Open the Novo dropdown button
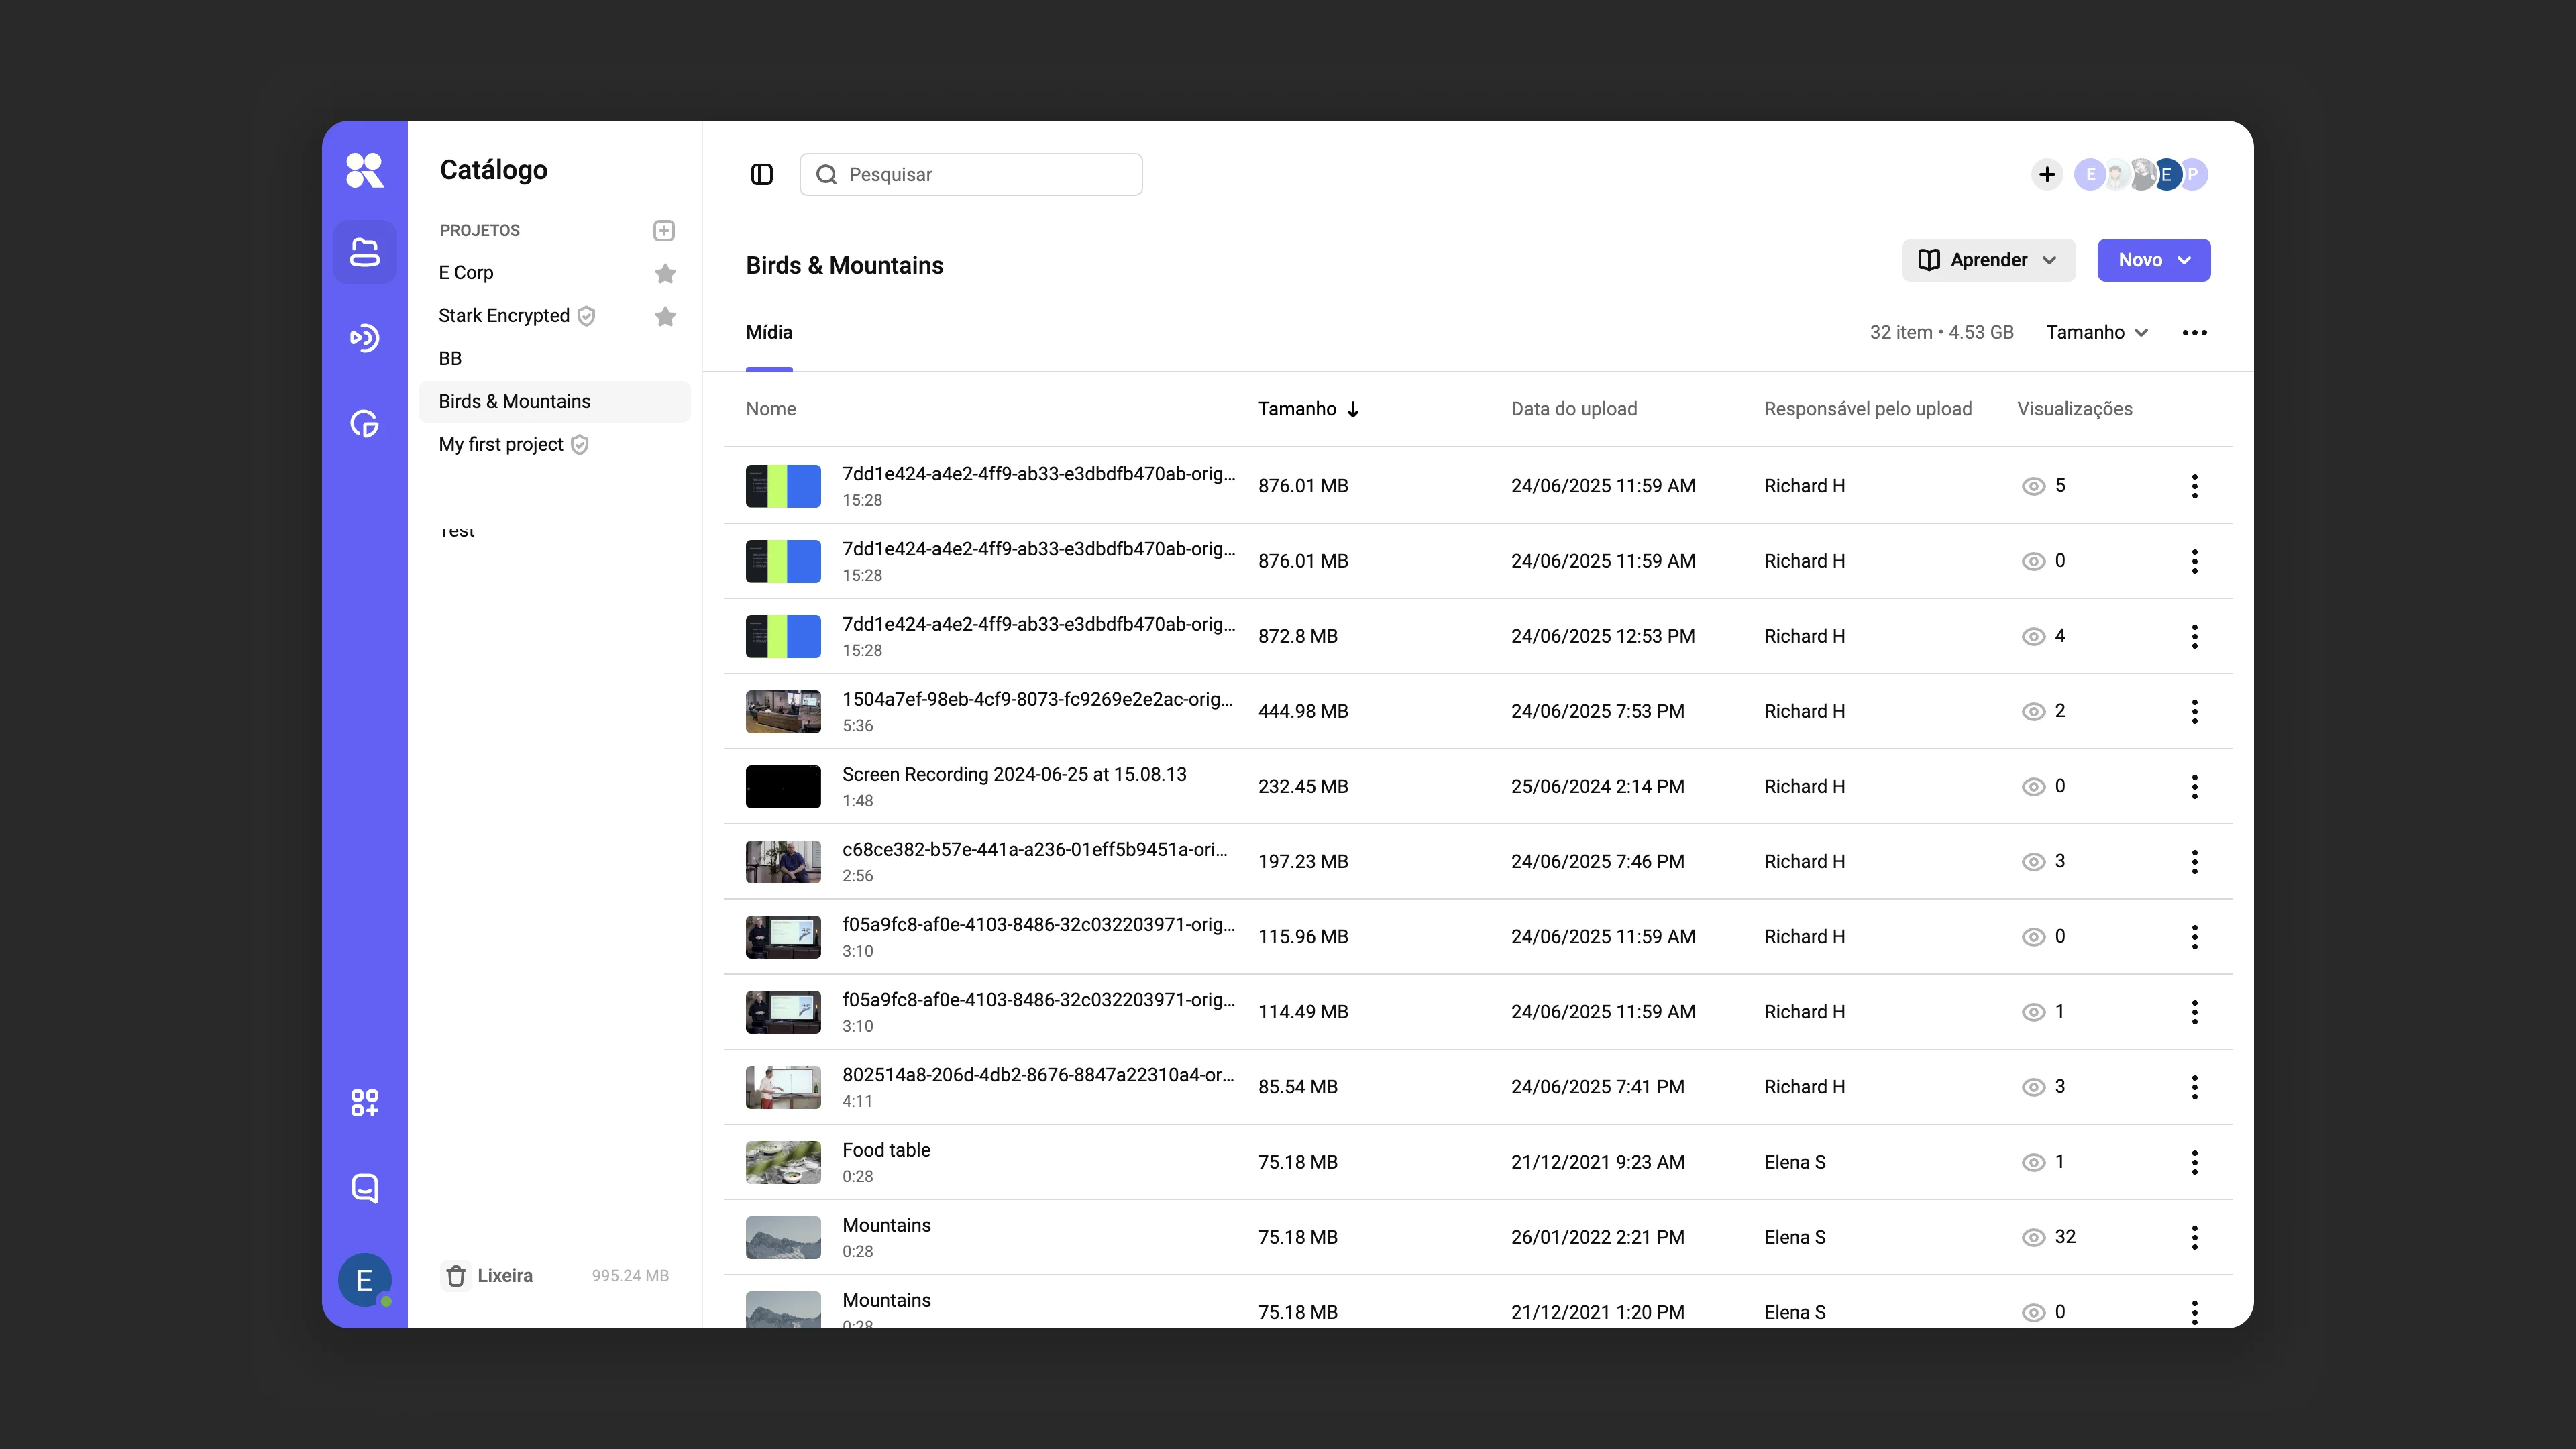This screenshot has height=1449, width=2576. point(2154,260)
